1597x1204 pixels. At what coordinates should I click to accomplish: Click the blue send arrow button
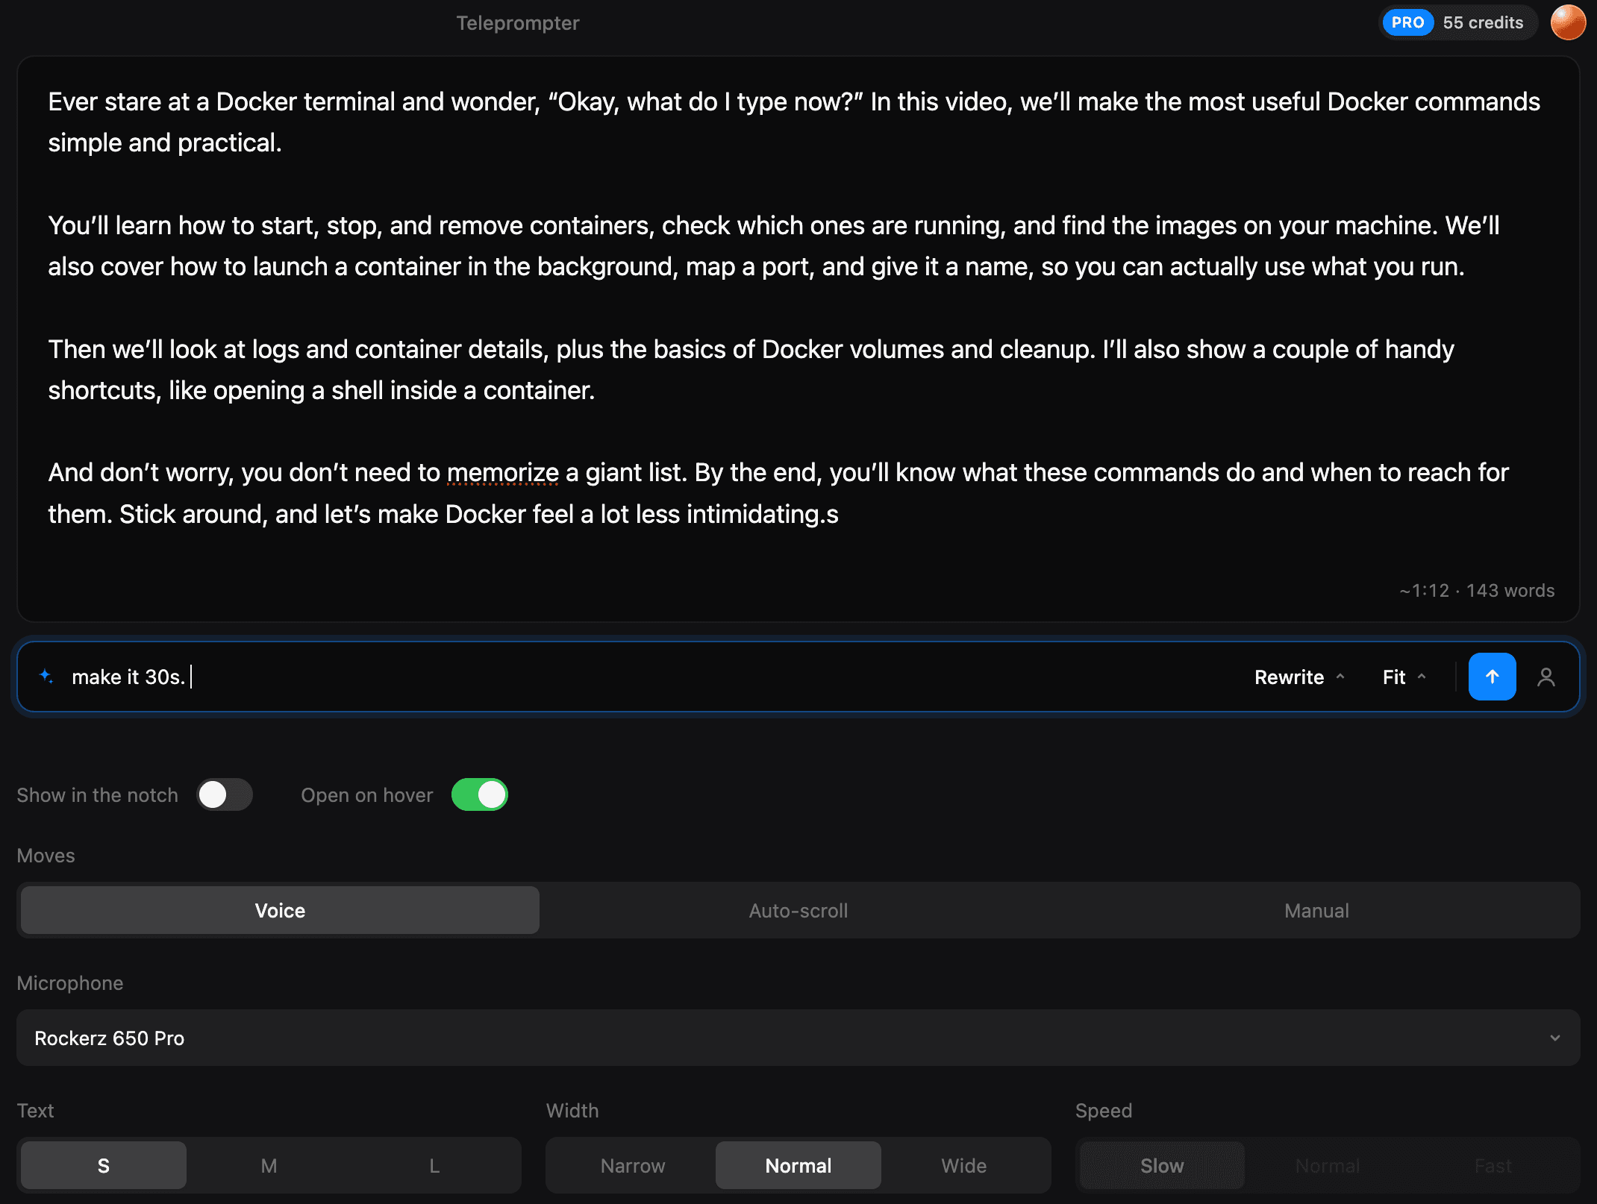coord(1492,677)
